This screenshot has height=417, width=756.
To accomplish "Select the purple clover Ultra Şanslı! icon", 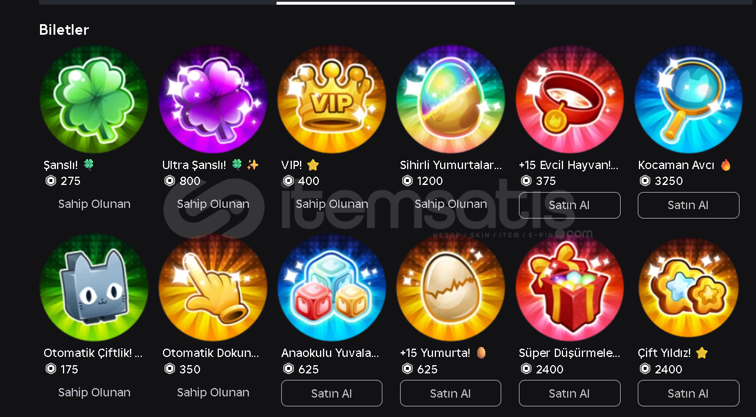I will point(213,99).
